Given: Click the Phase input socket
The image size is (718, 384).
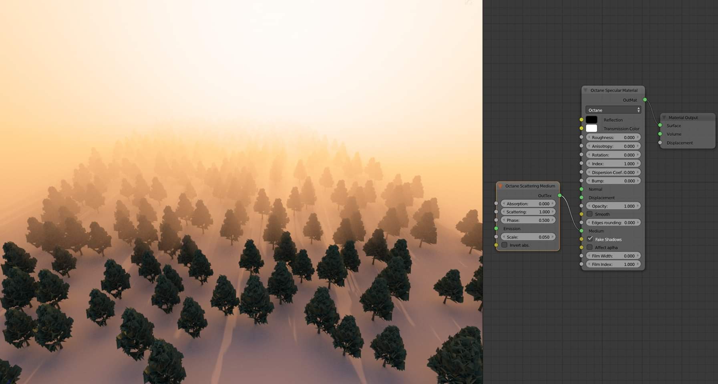Looking at the screenshot, I should (x=496, y=220).
